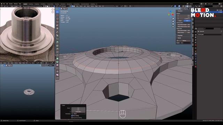The image size is (223, 125).
Task: Toggle Local coordinates in Transform panel
Action: (x=187, y=21)
